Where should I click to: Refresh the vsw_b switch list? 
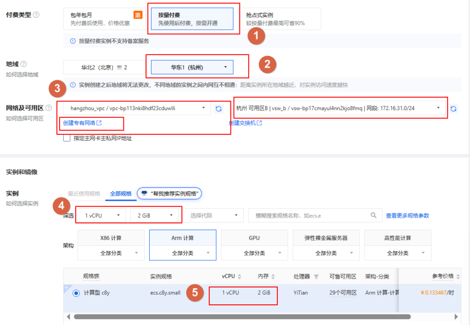[x=453, y=108]
